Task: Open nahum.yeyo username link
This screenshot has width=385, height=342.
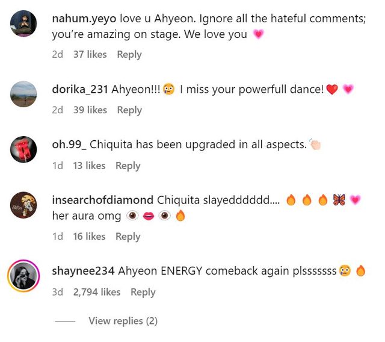Action: [84, 19]
